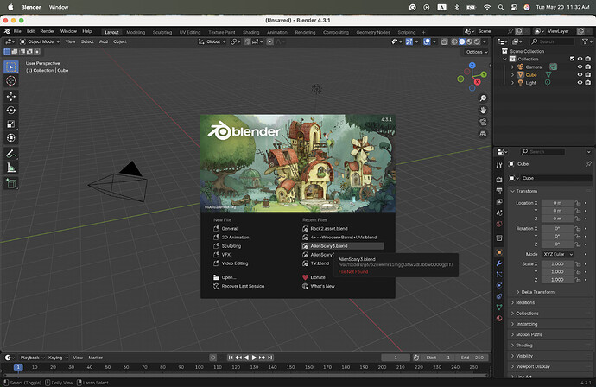Open the Material properties tab
Screen dimensions: 596x387
coord(499,318)
